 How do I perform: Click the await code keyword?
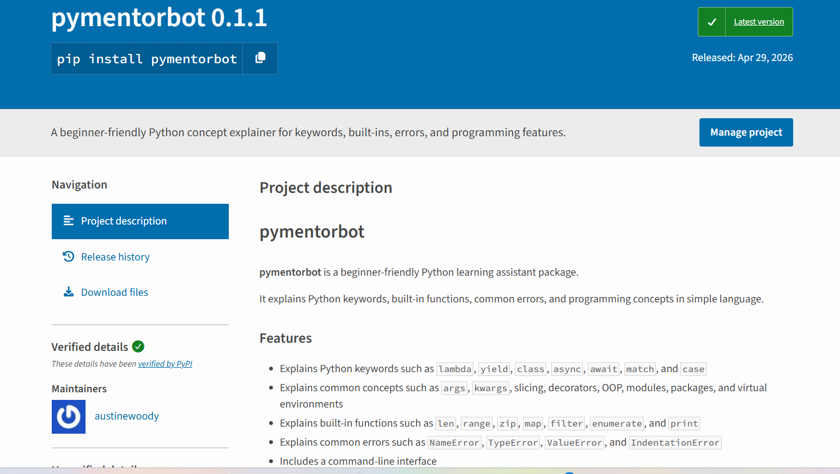pyautogui.click(x=604, y=369)
